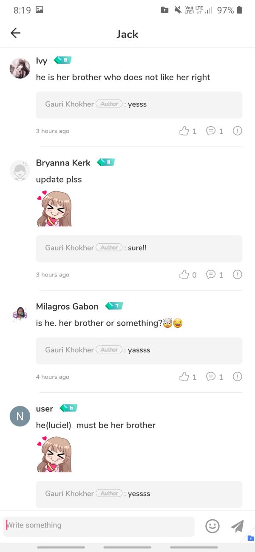Open replies on Bryanna Kerk's comment
This screenshot has height=552, width=255.
(211, 275)
